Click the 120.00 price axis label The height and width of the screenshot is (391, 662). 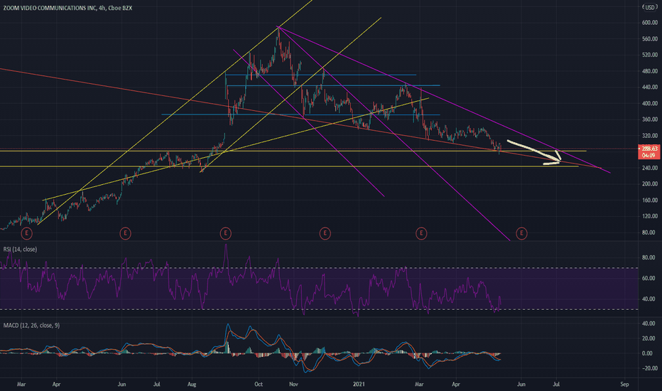(649, 216)
